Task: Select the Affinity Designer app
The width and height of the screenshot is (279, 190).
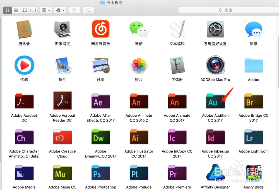Action: (215, 172)
